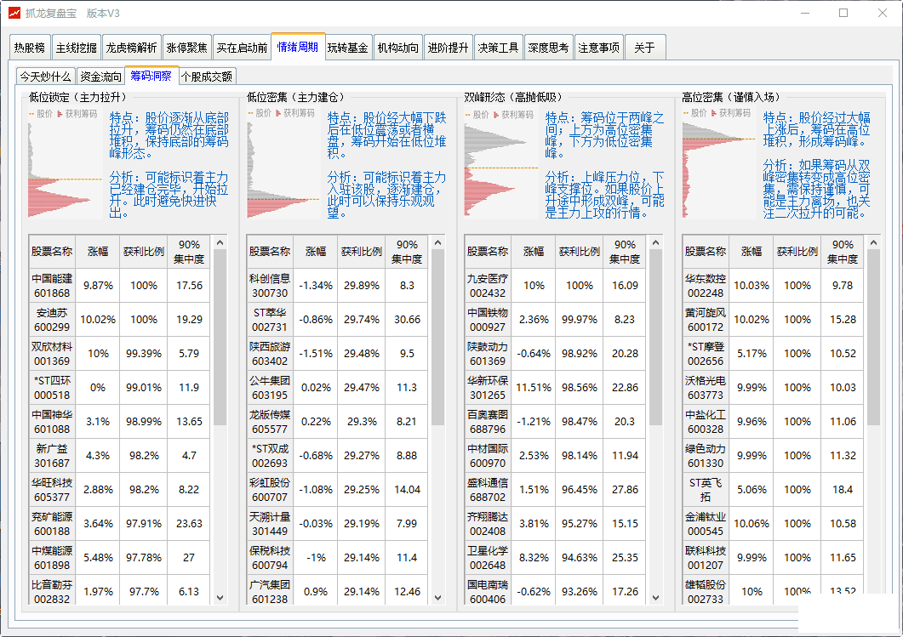This screenshot has width=903, height=637.
Task: Open the 决策工具 tab
Action: click(498, 48)
